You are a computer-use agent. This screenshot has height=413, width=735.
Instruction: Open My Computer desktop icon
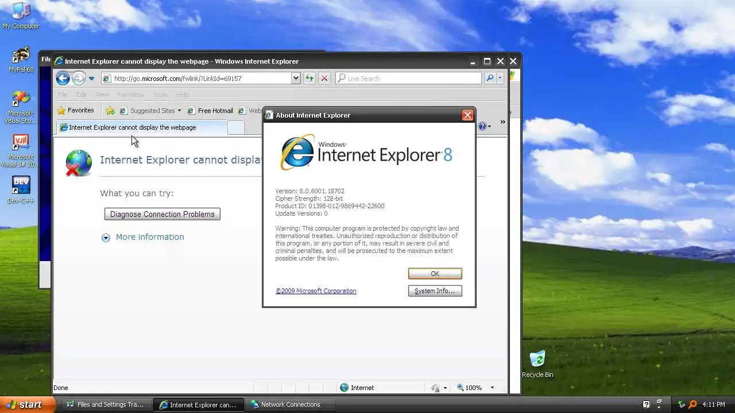pyautogui.click(x=21, y=15)
